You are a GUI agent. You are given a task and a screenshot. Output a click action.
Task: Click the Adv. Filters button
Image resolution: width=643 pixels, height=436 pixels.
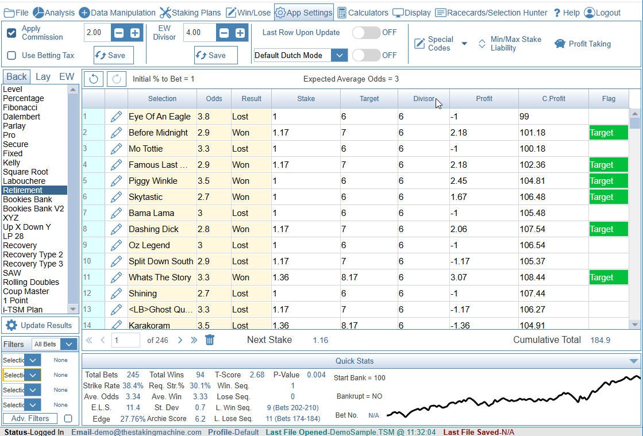[x=30, y=419]
